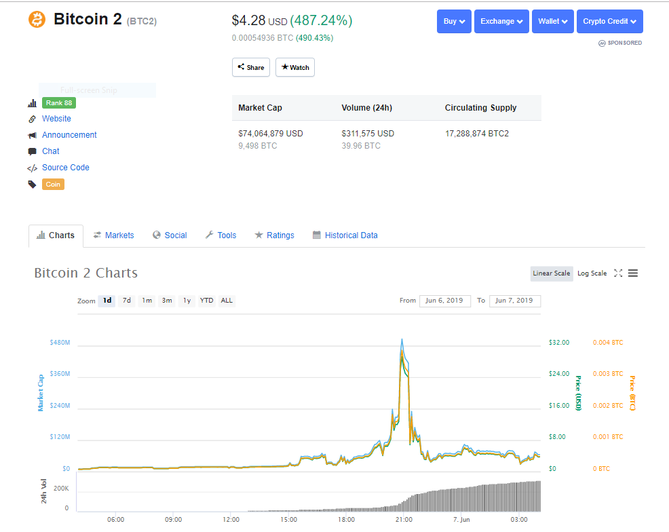Open the Website link

pos(56,119)
